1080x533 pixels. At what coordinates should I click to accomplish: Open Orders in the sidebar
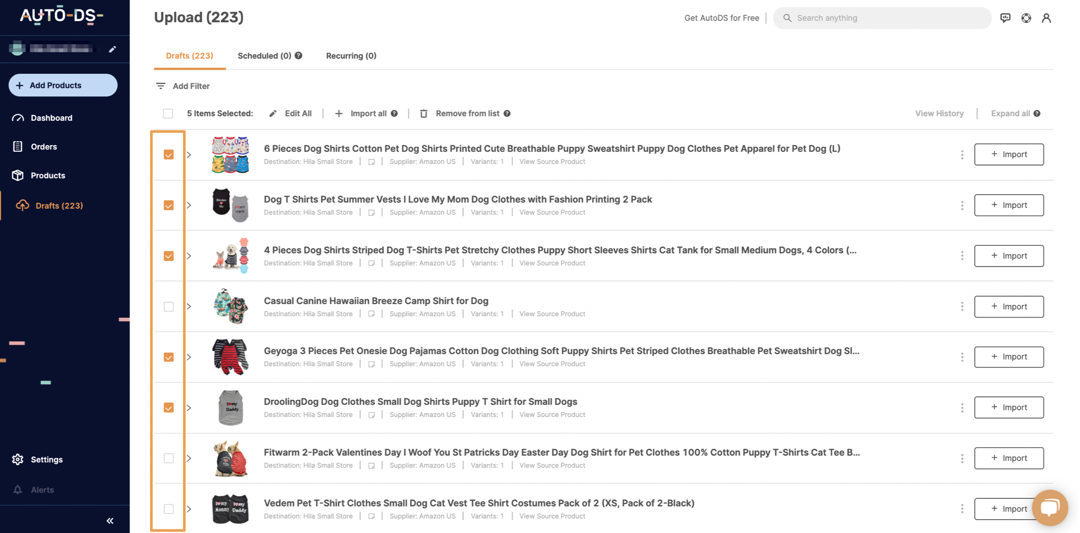44,147
